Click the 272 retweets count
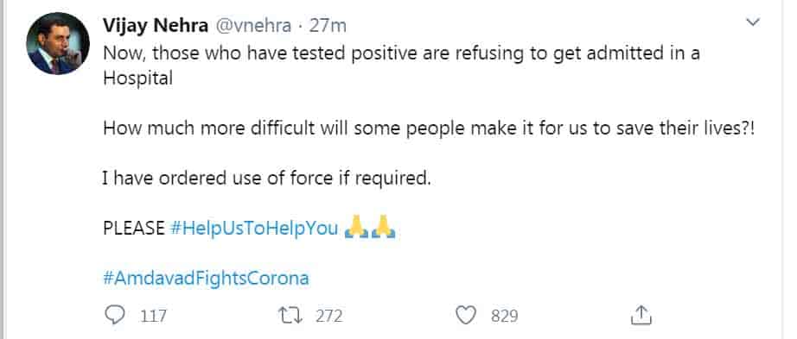This screenshot has width=797, height=339. tap(328, 317)
